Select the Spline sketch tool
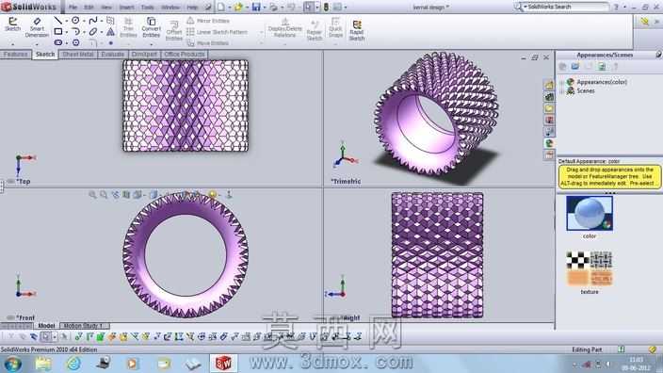Viewport: 663px width, 373px height. pyautogui.click(x=93, y=21)
